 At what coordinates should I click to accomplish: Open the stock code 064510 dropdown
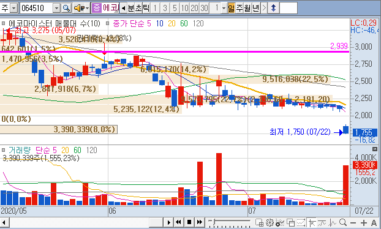[56, 8]
